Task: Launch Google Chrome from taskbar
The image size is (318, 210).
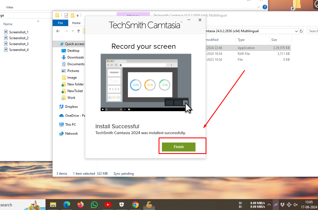Action: coord(135,204)
